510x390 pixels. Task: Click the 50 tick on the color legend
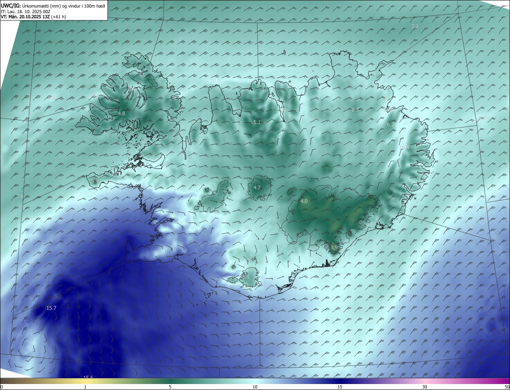point(507,387)
